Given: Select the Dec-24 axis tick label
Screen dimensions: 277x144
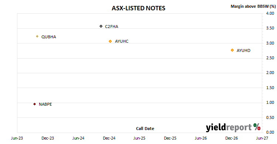Looking at the screenshot, I should (x=109, y=138).
